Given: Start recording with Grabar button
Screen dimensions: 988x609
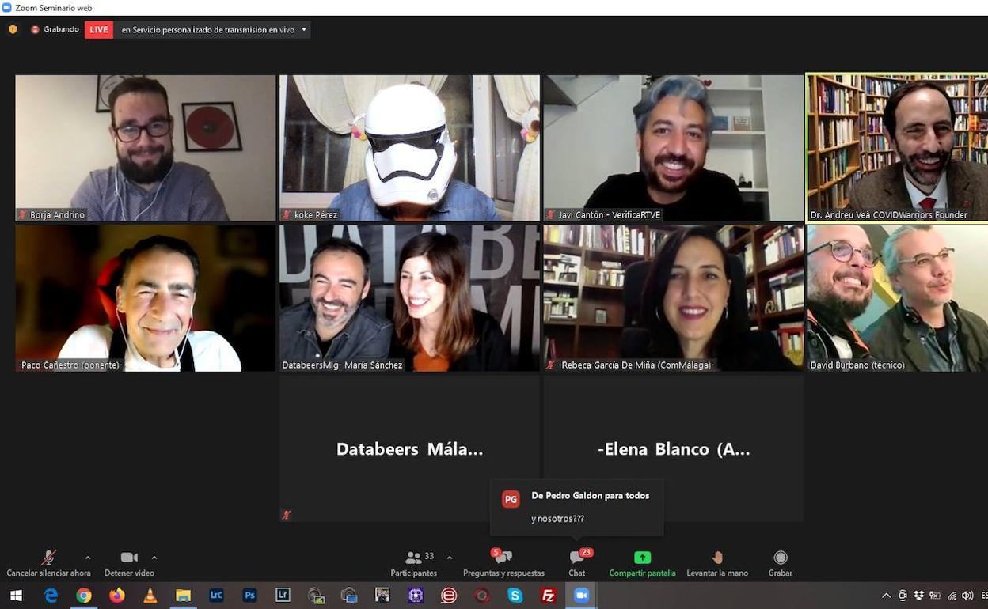Looking at the screenshot, I should tap(780, 562).
